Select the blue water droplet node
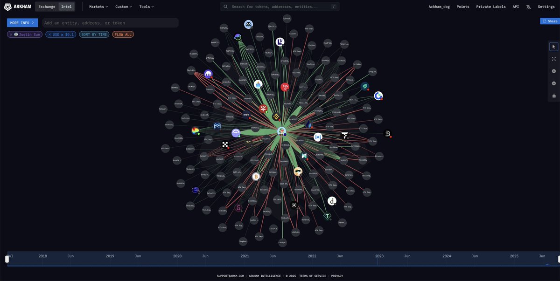 pyautogui.click(x=258, y=84)
